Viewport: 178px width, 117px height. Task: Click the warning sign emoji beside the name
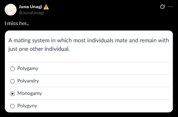point(46,7)
